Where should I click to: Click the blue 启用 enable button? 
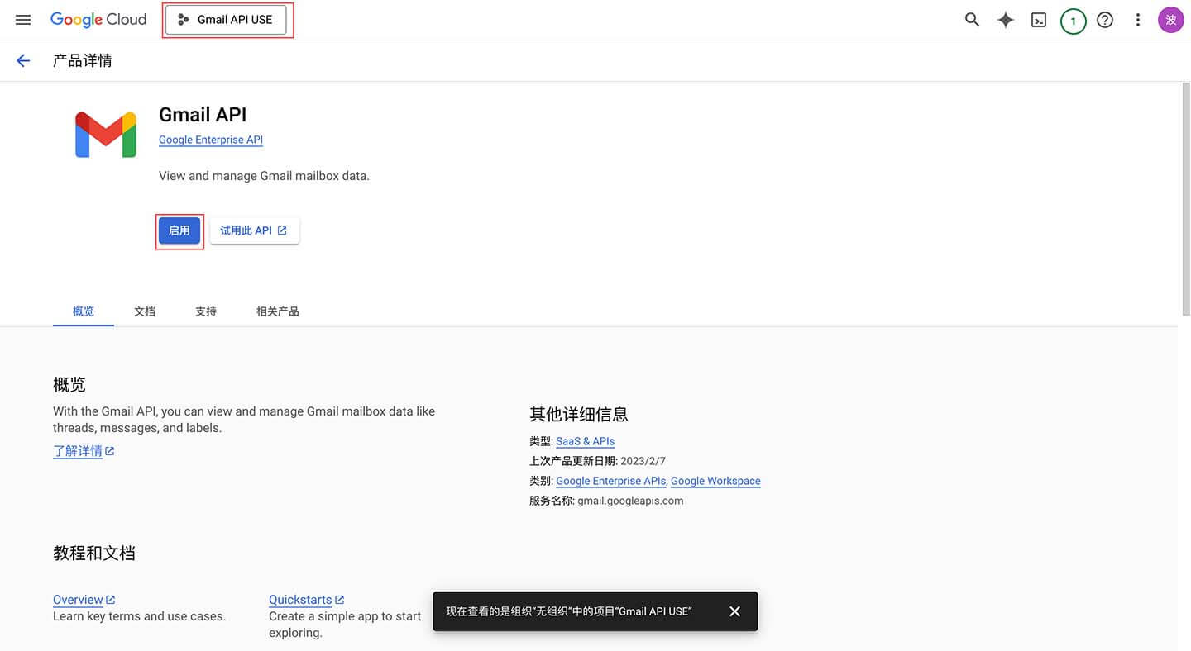(x=179, y=230)
